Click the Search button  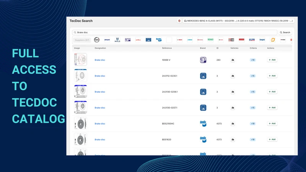(x=285, y=32)
